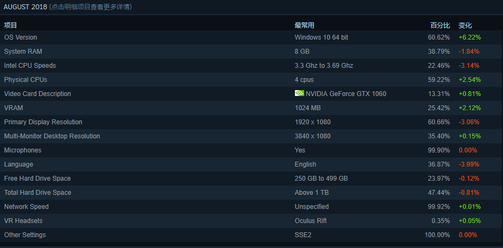Click the Windows 10 64 bit value
Screen dimensions: 503x248
[x=321, y=37]
